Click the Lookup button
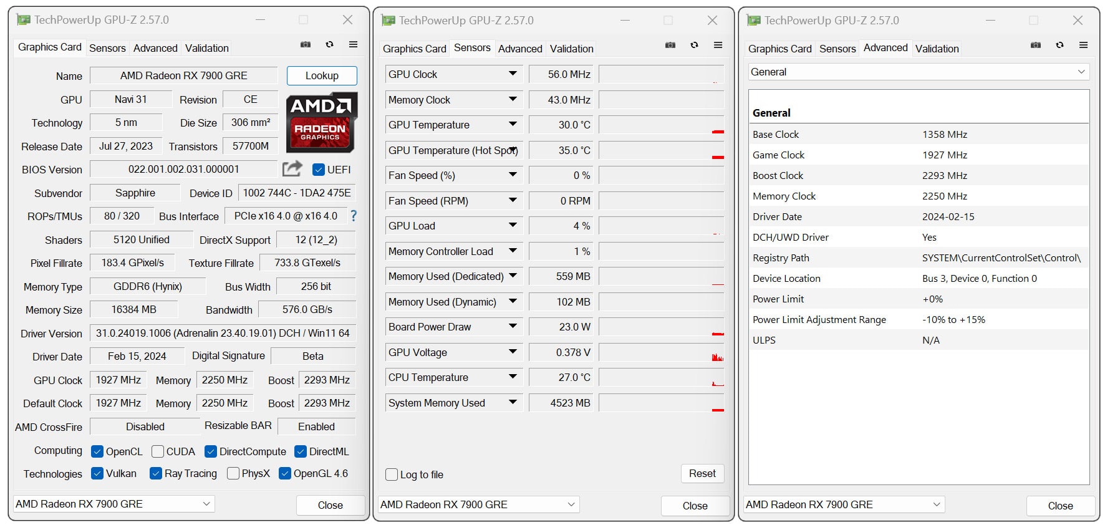The image size is (1110, 530). tap(322, 75)
